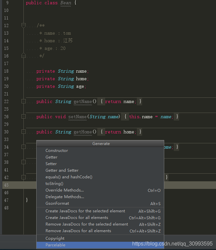Click line number 45 in gutter

pyautogui.click(x=6, y=185)
